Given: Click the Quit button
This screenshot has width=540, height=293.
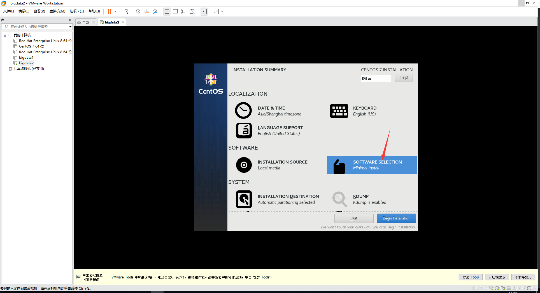Looking at the screenshot, I should point(354,218).
